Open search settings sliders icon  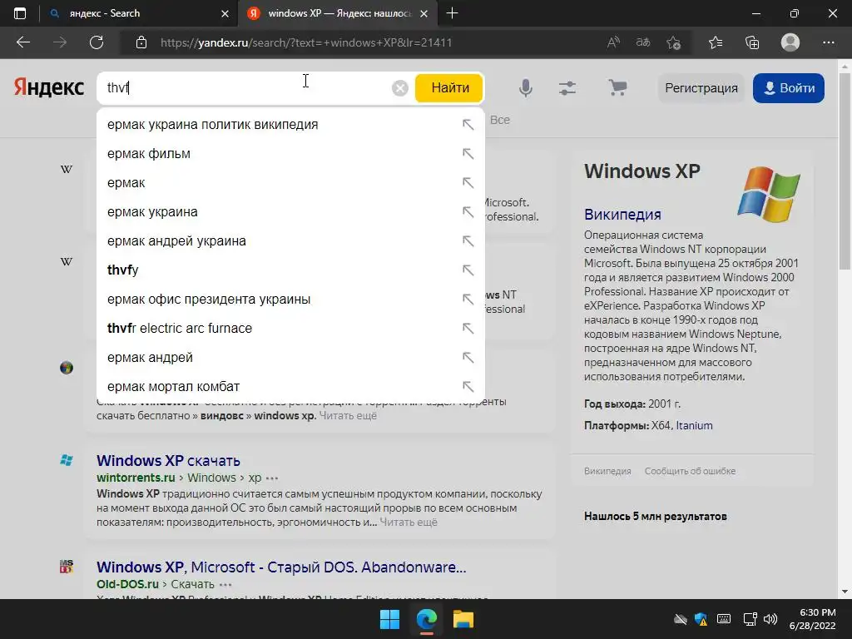coord(567,88)
